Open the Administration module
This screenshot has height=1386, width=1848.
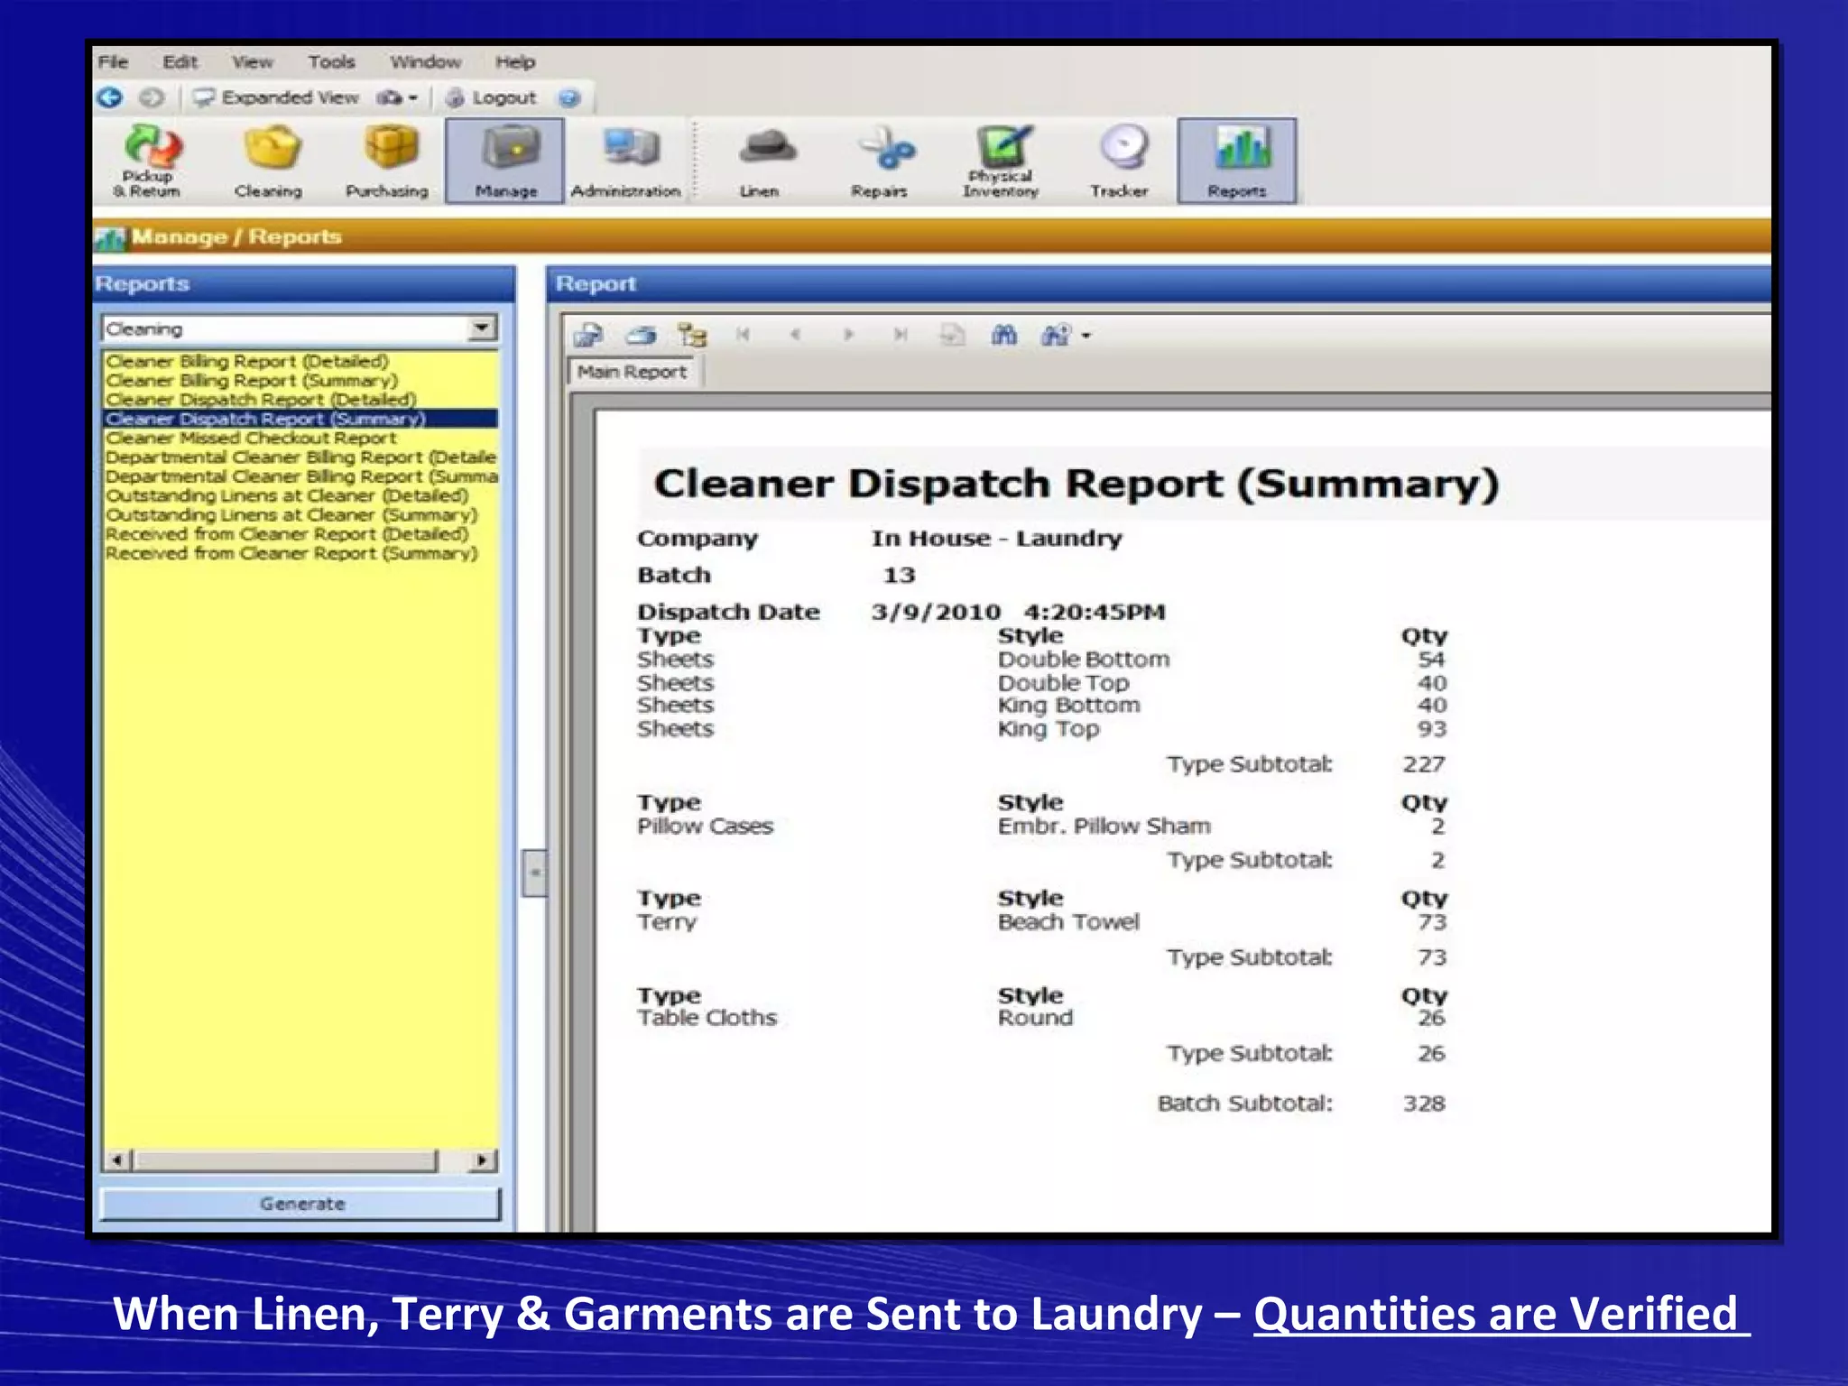click(x=625, y=161)
